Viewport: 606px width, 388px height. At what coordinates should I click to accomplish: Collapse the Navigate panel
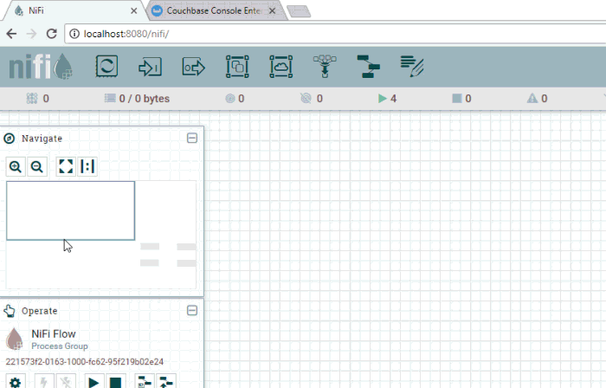point(192,139)
